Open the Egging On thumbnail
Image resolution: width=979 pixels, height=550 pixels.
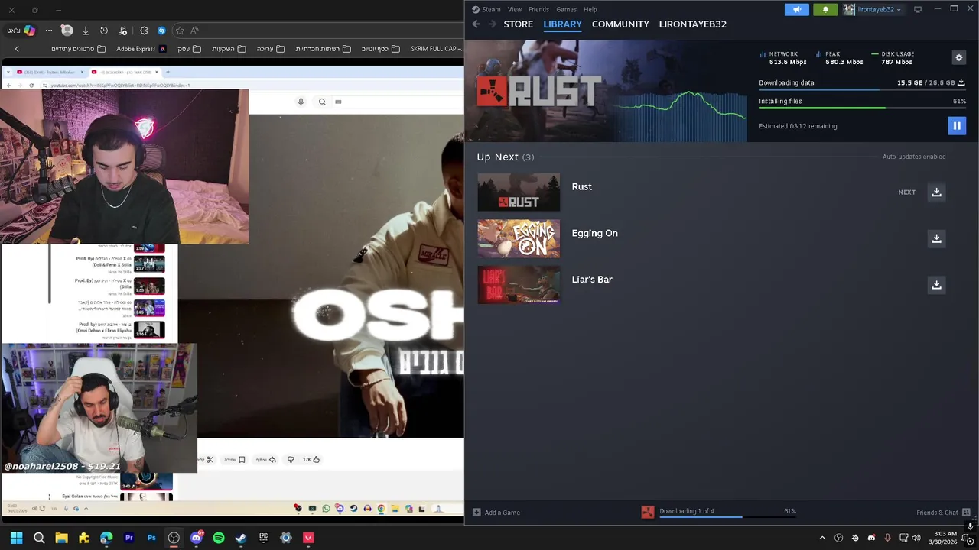pyautogui.click(x=519, y=238)
